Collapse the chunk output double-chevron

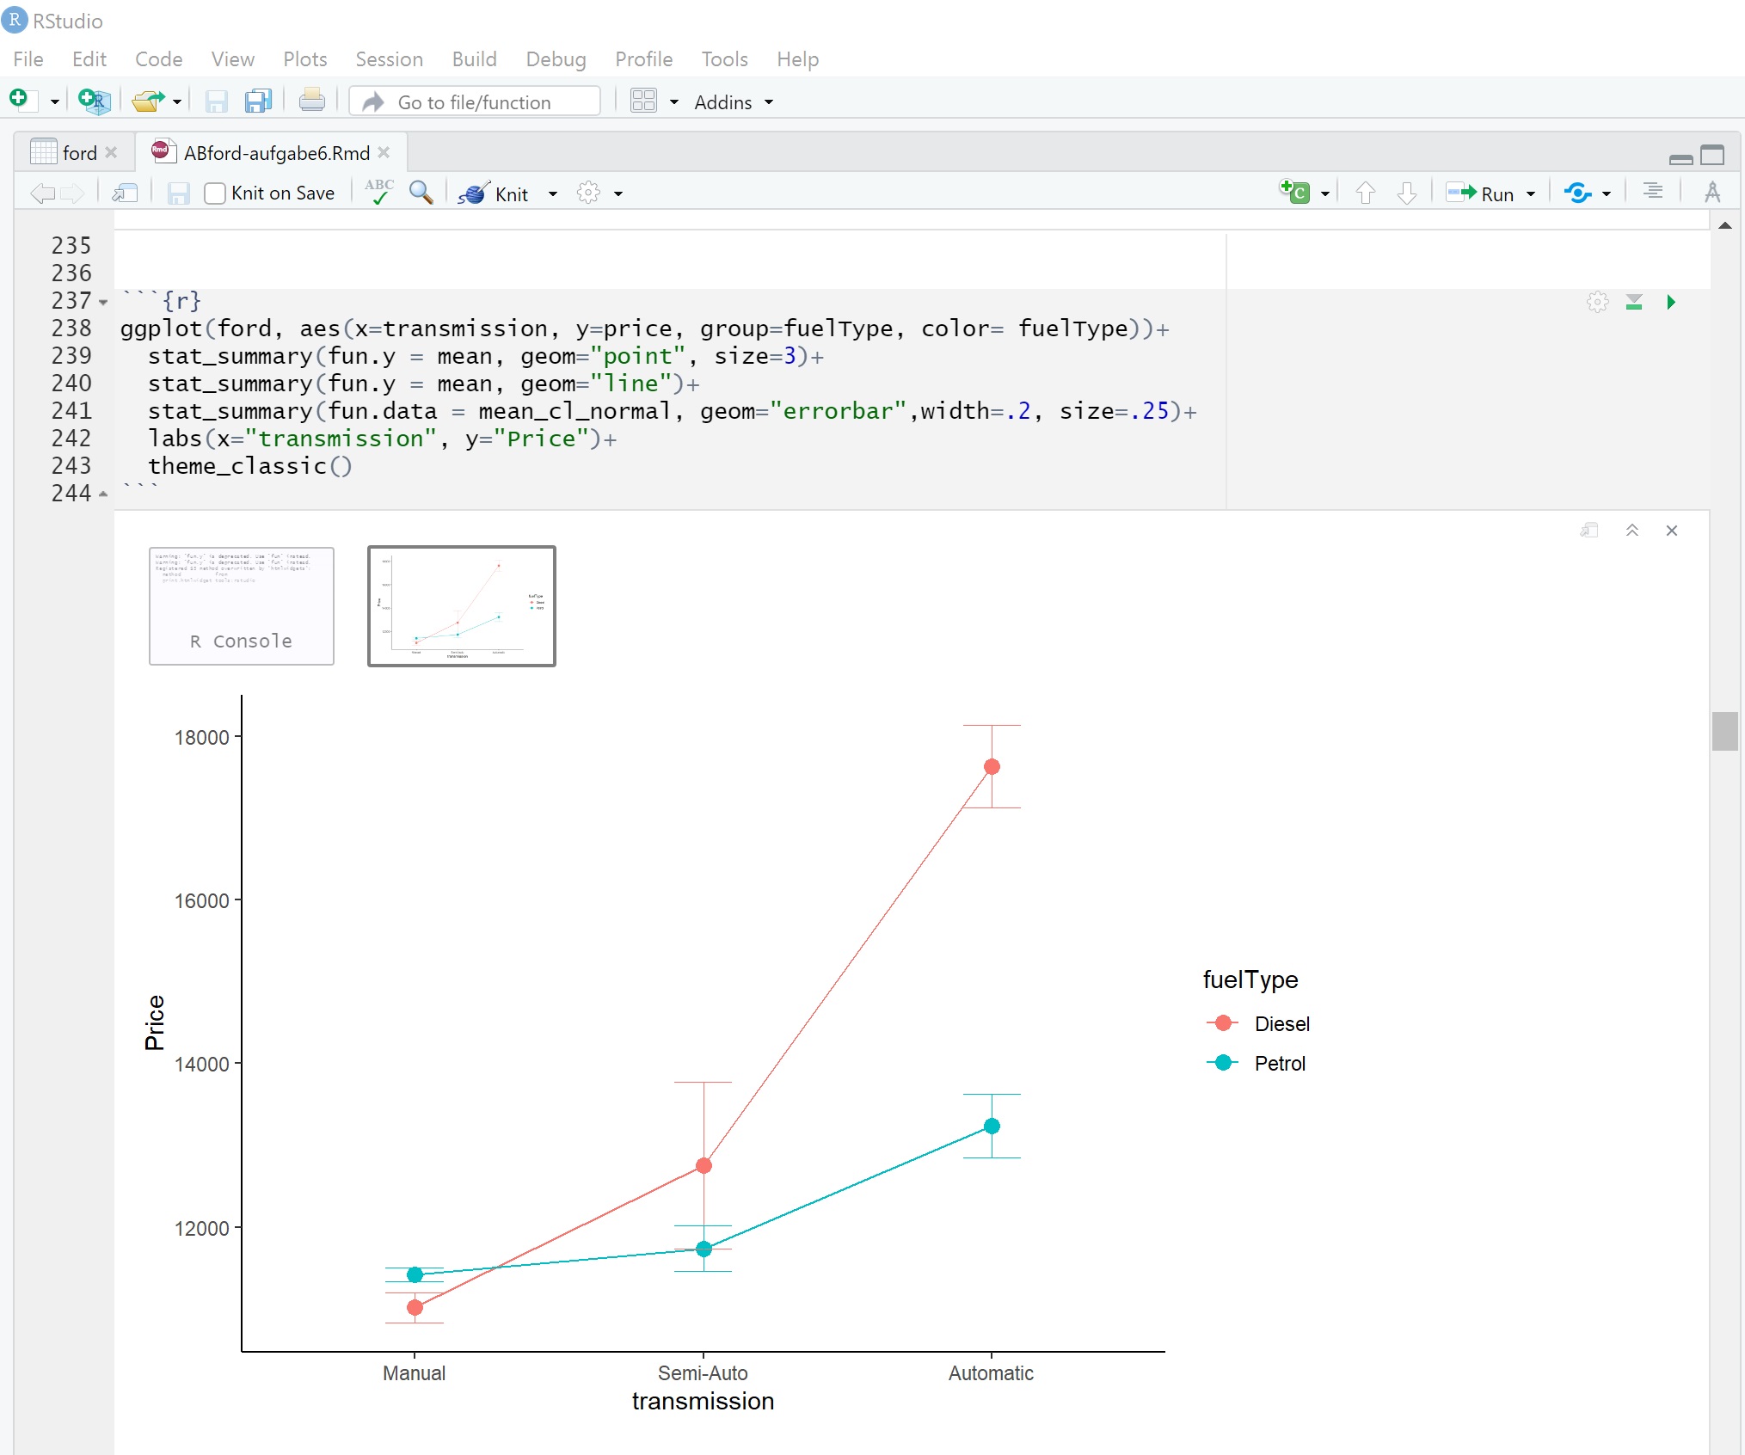[x=1631, y=531]
